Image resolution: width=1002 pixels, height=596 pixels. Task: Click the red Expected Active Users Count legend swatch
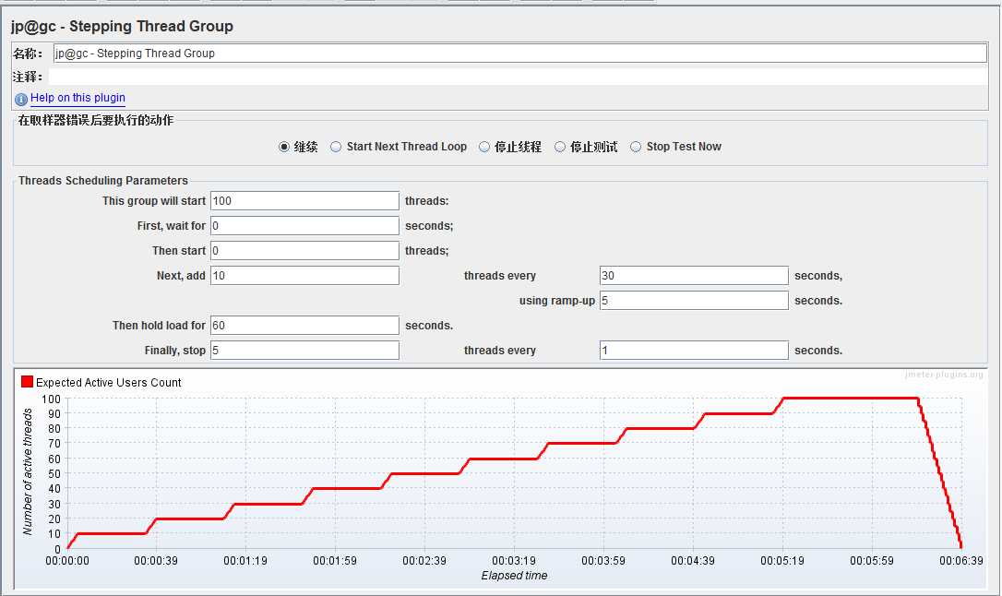(x=27, y=382)
